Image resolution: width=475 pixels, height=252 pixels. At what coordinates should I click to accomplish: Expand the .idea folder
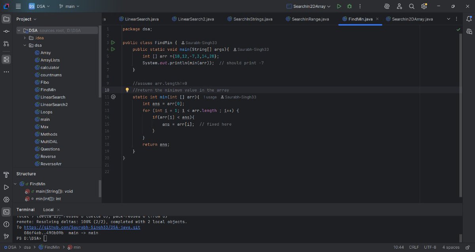25,38
